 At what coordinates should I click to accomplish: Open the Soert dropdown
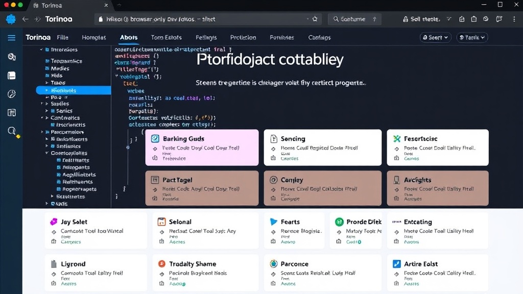(x=435, y=37)
